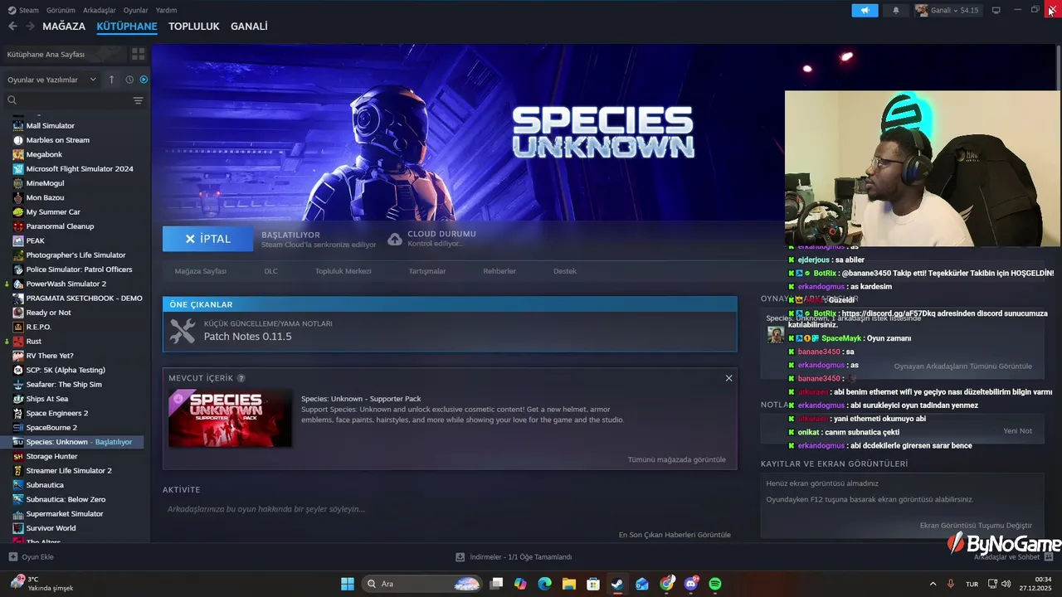
Task: Click the announcements megaphone button
Action: (x=865, y=10)
